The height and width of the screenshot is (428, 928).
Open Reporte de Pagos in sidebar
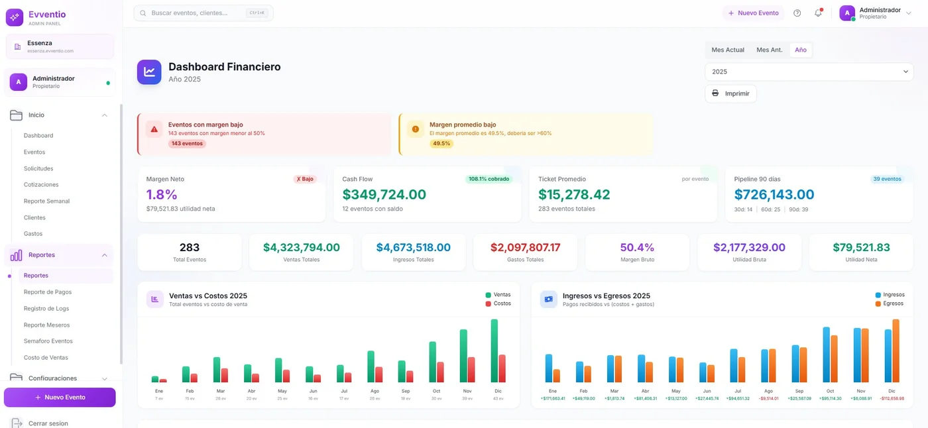click(x=48, y=292)
